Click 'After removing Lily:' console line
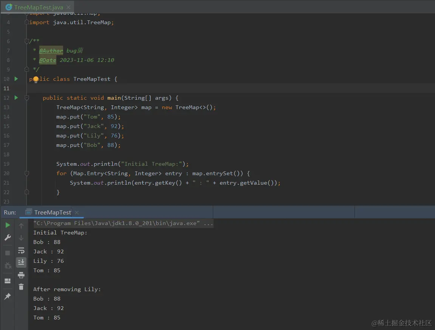 pos(67,289)
